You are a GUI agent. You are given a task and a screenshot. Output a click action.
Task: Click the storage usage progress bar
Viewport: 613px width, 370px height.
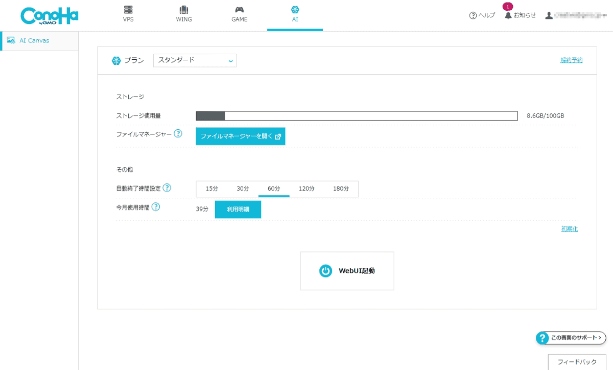tap(357, 116)
